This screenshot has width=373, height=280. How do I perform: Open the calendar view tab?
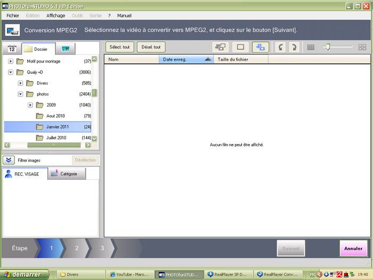11,49
